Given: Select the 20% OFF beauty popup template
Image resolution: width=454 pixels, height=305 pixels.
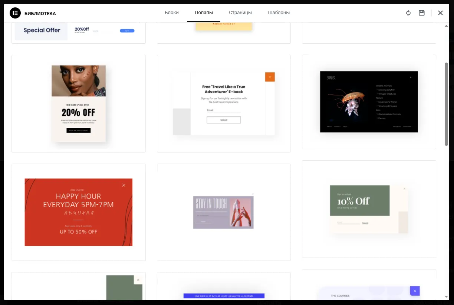Looking at the screenshot, I should (79, 104).
